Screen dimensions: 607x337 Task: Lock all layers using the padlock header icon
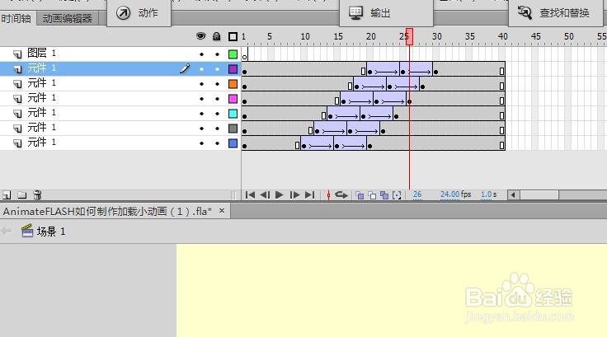pos(216,36)
